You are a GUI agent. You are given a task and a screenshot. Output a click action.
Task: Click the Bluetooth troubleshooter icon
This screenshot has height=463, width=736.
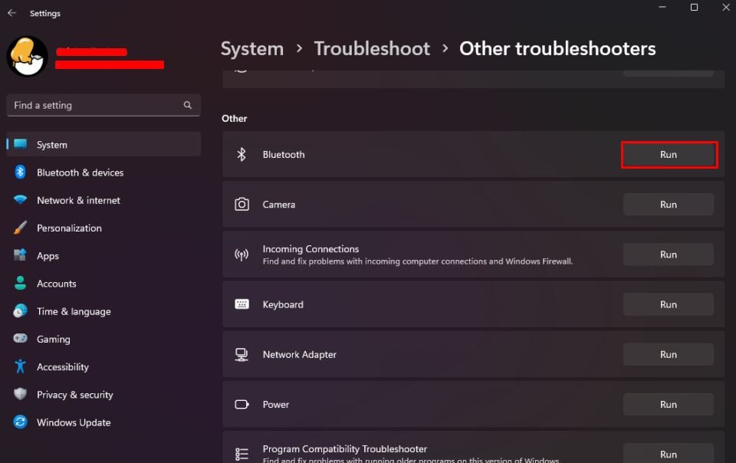click(x=242, y=154)
